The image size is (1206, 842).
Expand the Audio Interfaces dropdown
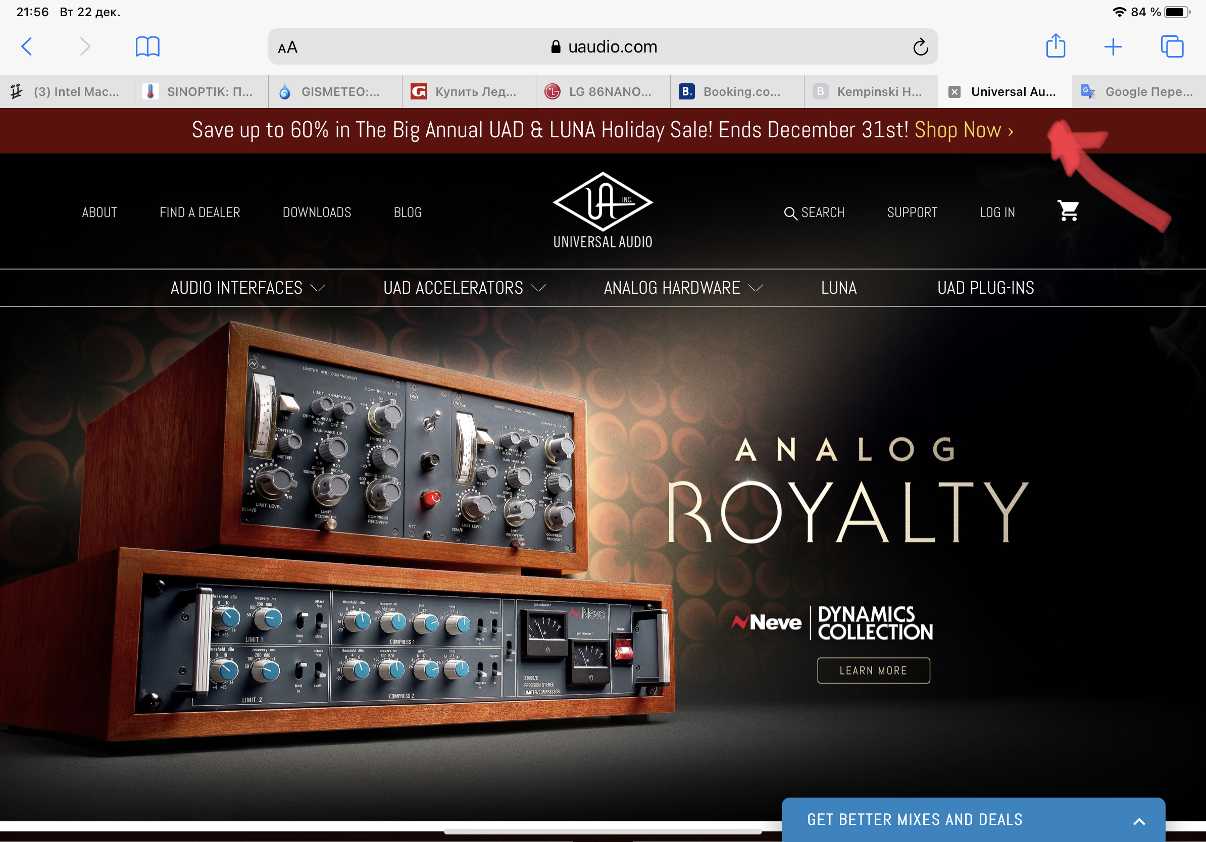tap(248, 288)
